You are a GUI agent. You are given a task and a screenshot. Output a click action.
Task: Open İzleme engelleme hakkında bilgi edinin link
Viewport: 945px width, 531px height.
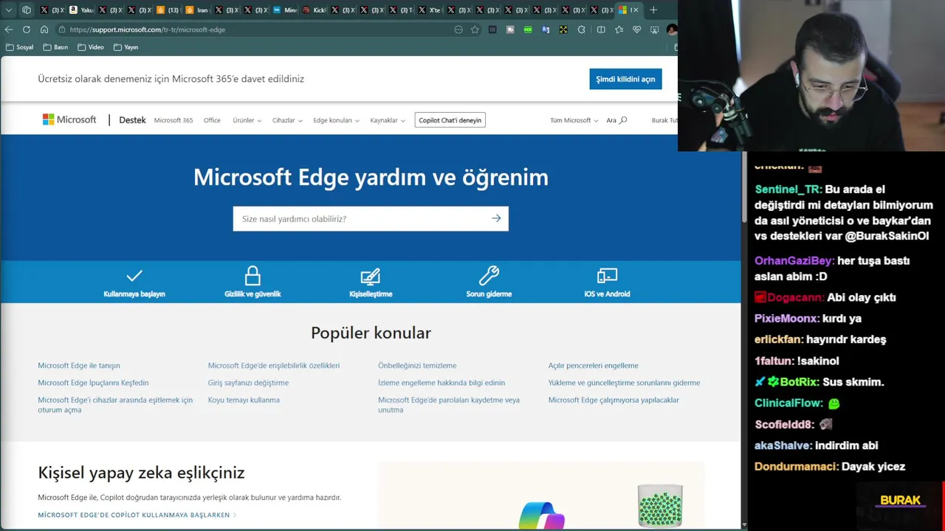tap(441, 383)
